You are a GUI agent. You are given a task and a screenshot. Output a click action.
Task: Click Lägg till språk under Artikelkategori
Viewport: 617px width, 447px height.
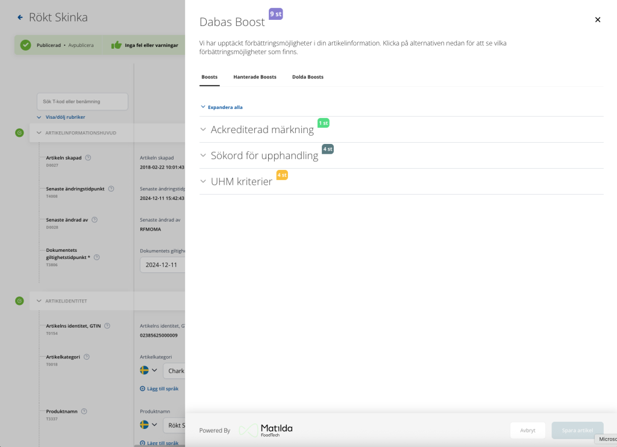[x=159, y=389]
